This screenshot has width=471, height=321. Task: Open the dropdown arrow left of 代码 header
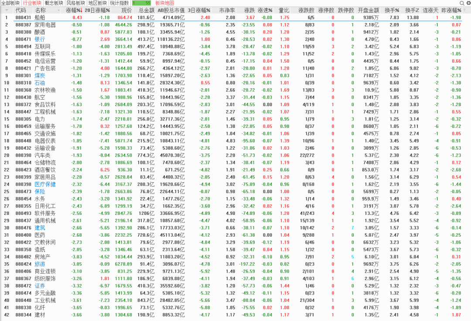pyautogui.click(x=7, y=10)
